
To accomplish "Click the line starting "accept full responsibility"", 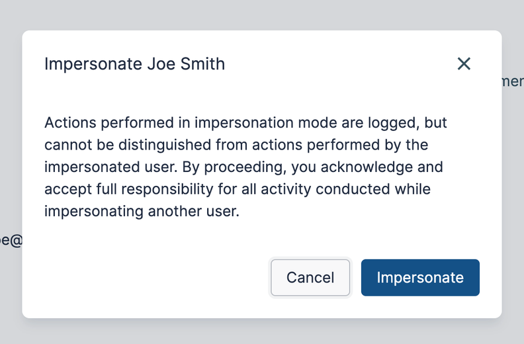I will [238, 189].
